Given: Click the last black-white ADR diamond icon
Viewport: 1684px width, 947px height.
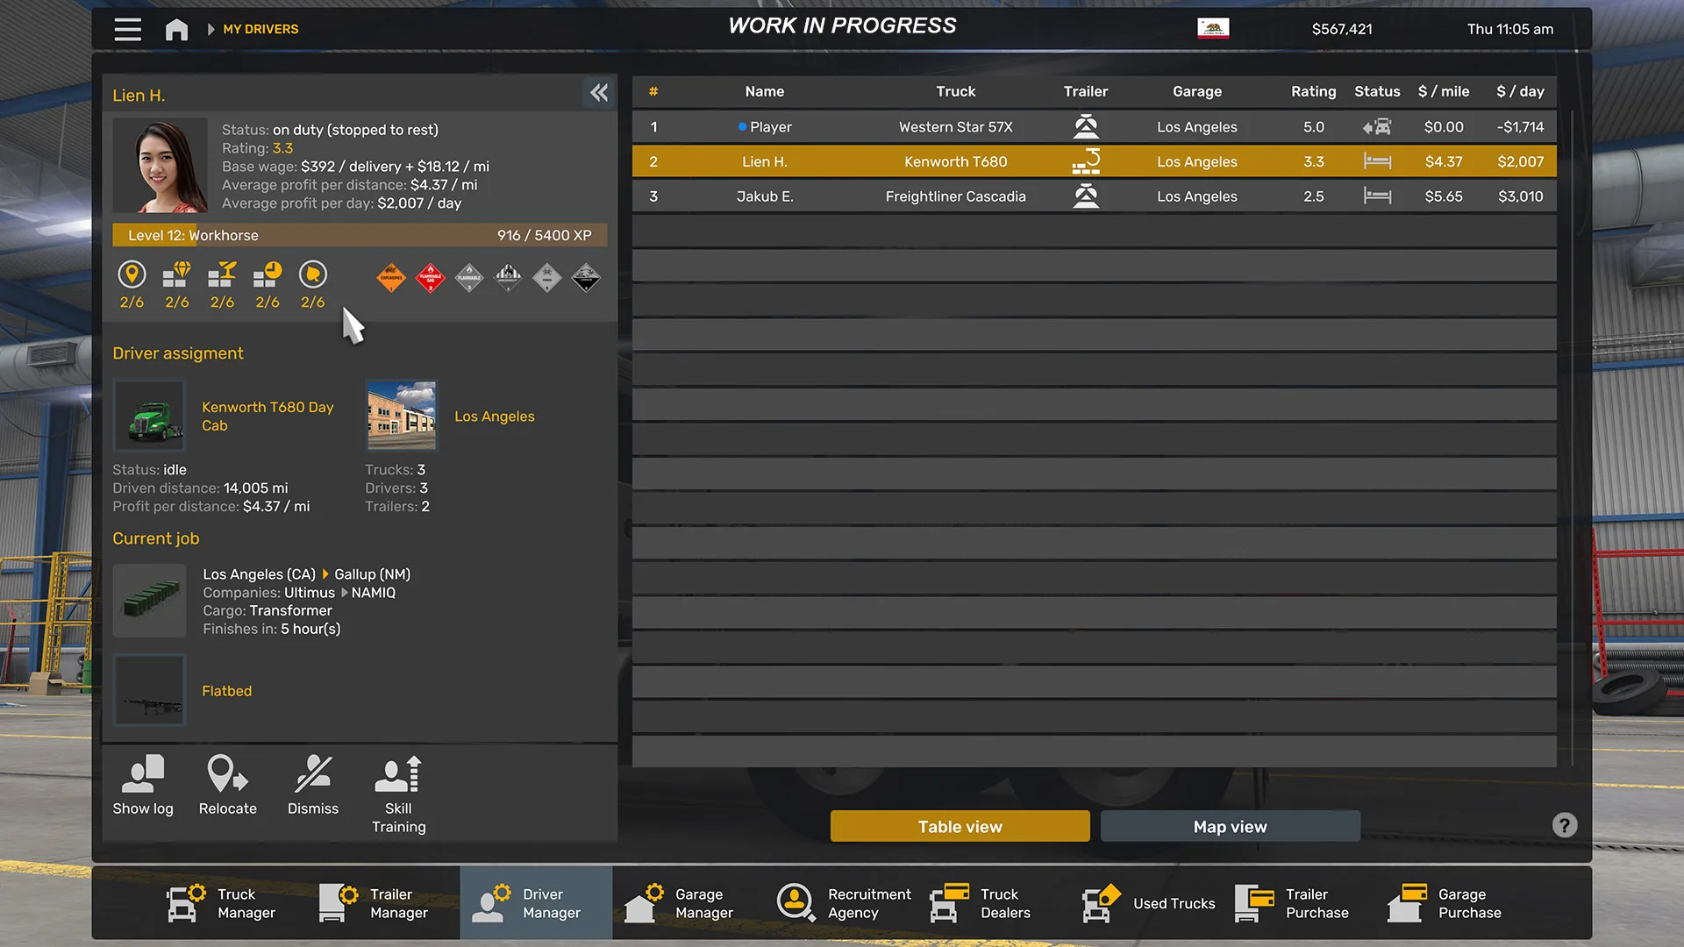Looking at the screenshot, I should [x=586, y=278].
